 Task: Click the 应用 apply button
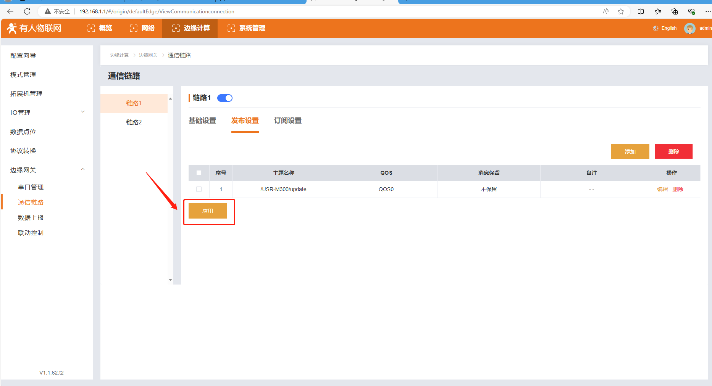(208, 211)
